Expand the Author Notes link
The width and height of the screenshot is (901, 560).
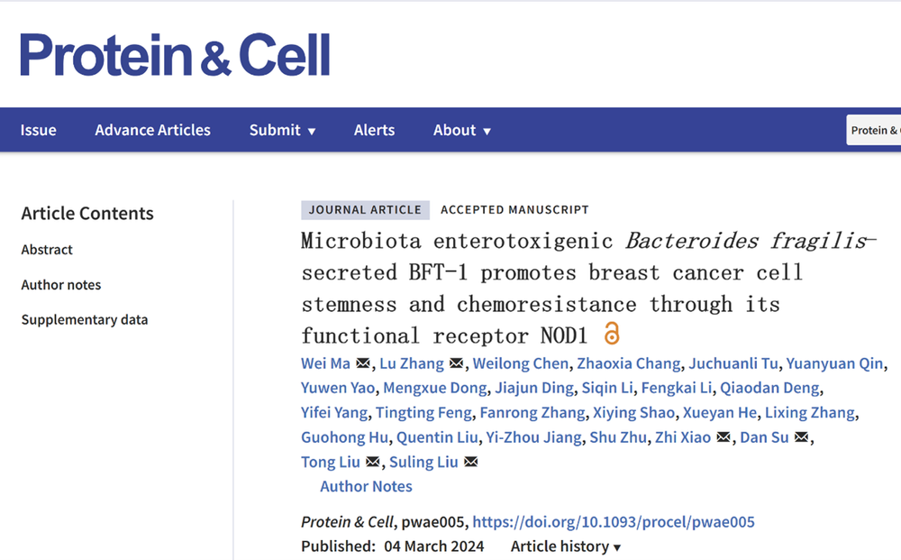click(366, 486)
